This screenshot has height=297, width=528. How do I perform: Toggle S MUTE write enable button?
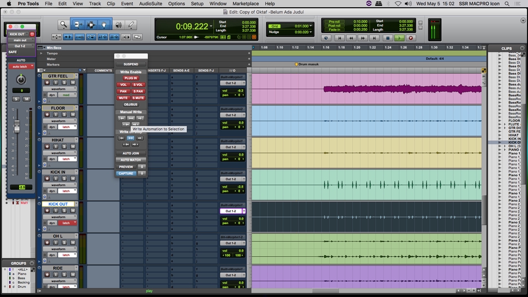click(138, 98)
